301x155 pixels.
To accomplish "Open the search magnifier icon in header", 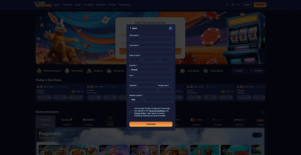I will coord(227,5).
